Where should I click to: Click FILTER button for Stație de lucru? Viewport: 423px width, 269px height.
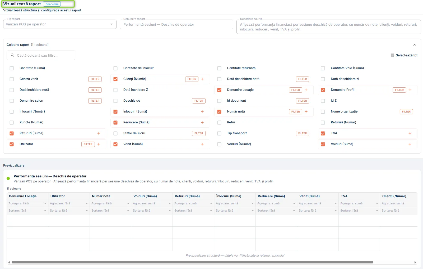pos(199,133)
